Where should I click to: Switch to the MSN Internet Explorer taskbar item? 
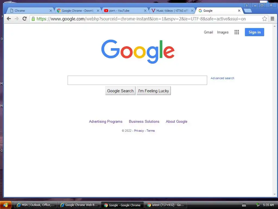click(x=36, y=205)
